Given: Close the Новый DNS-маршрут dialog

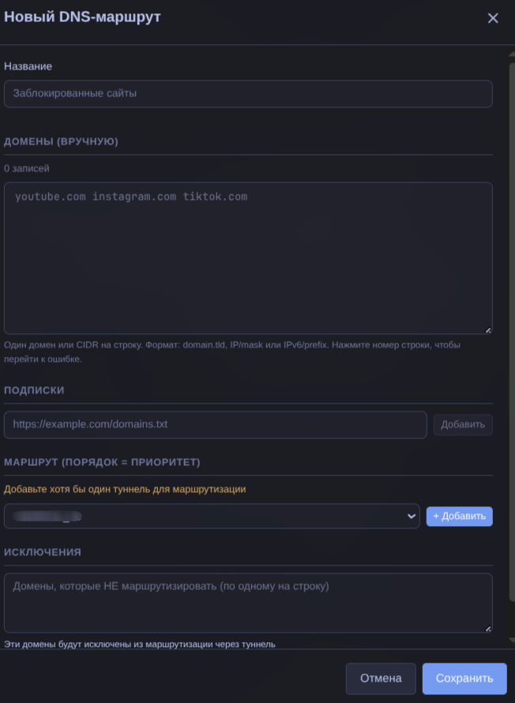Looking at the screenshot, I should coord(493,18).
